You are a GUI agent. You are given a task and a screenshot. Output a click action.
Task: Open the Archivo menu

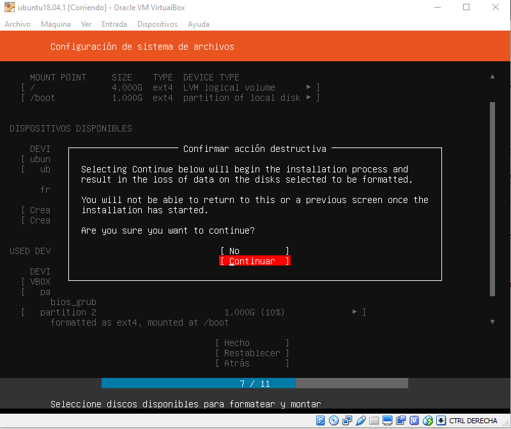18,24
